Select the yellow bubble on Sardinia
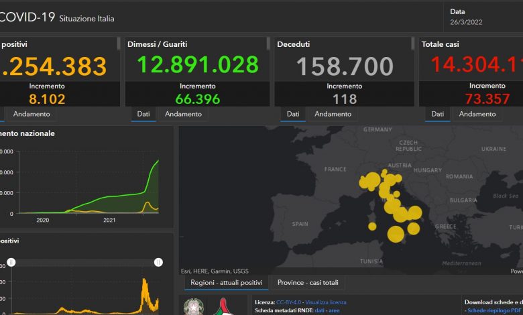The height and width of the screenshot is (315, 523). pos(372,226)
